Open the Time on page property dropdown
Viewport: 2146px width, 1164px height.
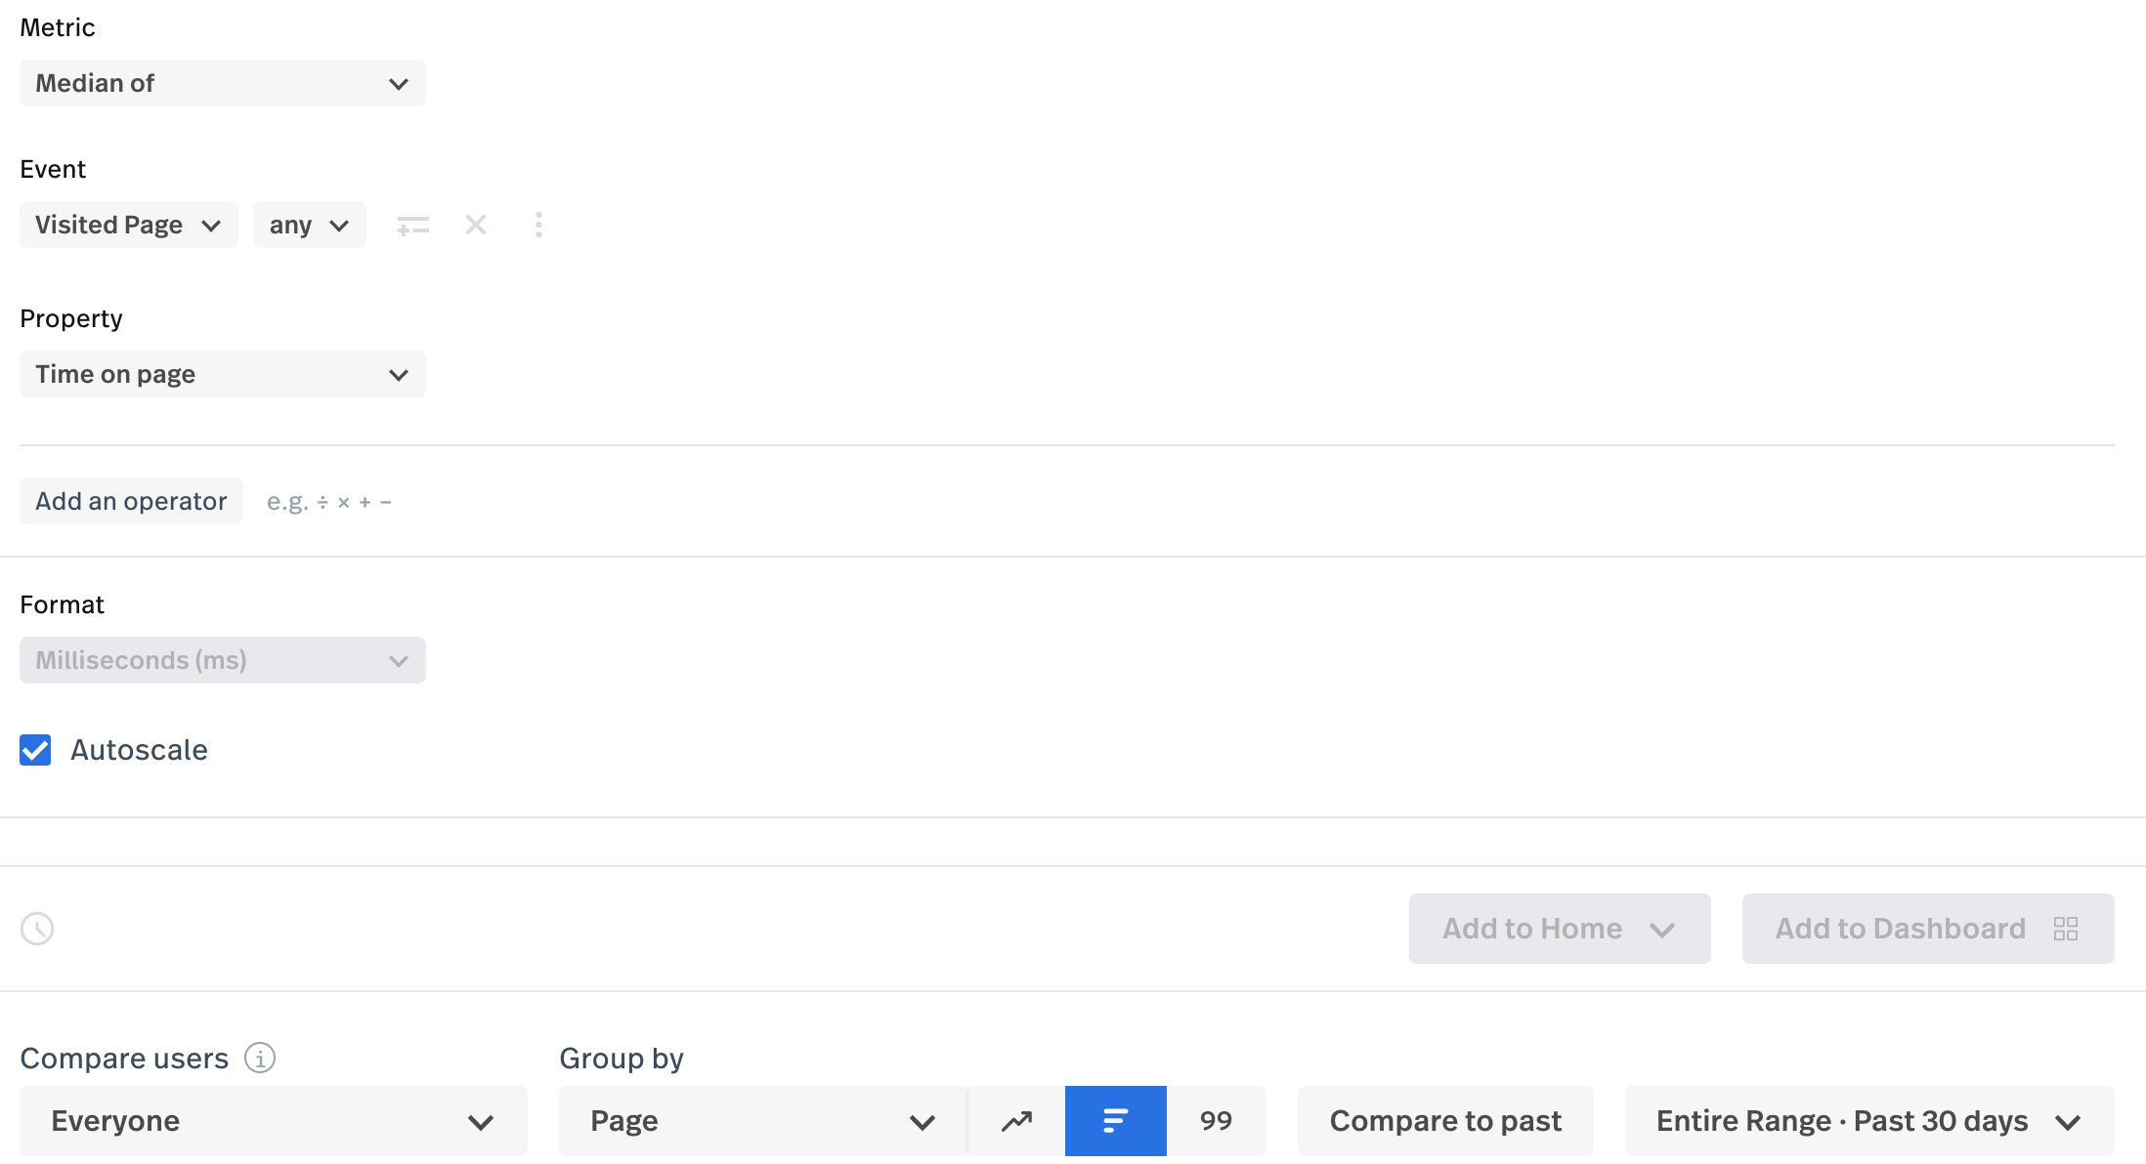pos(222,374)
